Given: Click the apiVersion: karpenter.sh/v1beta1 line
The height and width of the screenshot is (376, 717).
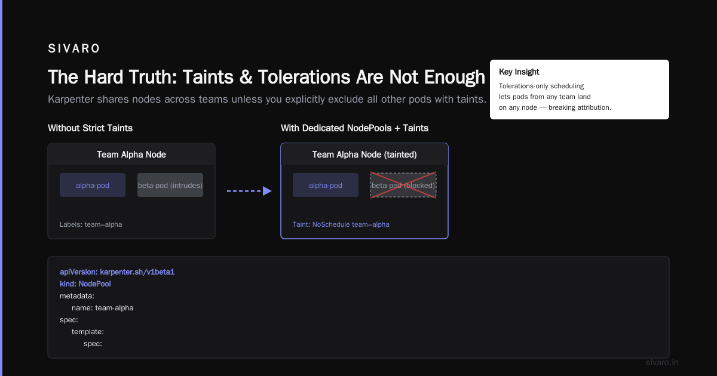Looking at the screenshot, I should pyautogui.click(x=117, y=272).
